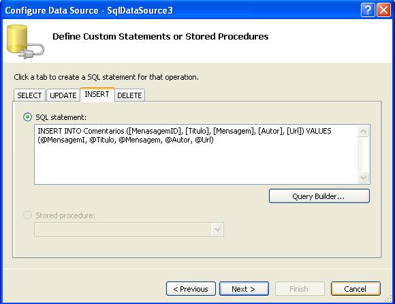
Task: Switch to the UPDATE tab
Action: 63,95
